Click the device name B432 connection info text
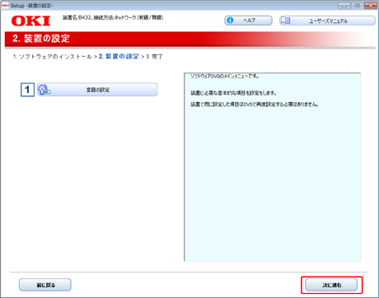 (x=113, y=17)
